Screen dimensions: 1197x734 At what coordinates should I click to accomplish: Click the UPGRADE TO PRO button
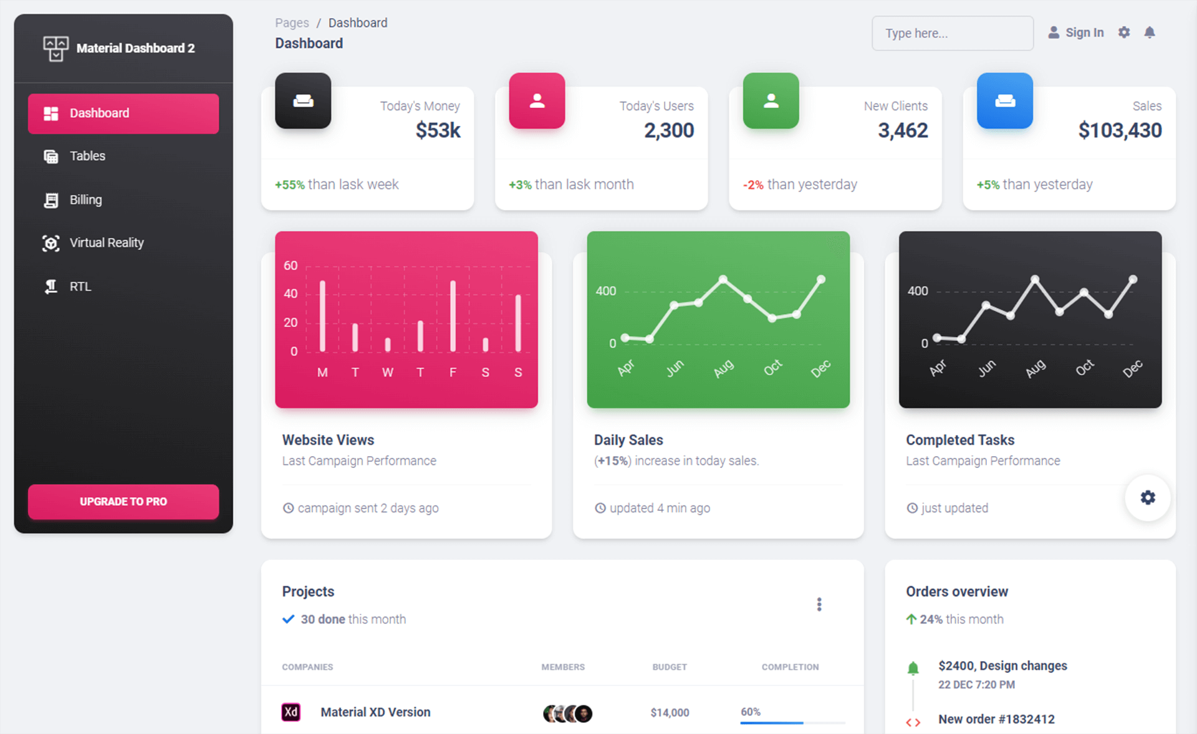[x=123, y=501]
